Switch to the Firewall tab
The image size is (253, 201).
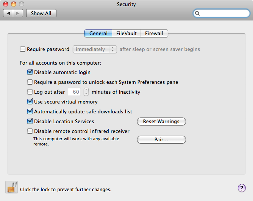(x=154, y=34)
